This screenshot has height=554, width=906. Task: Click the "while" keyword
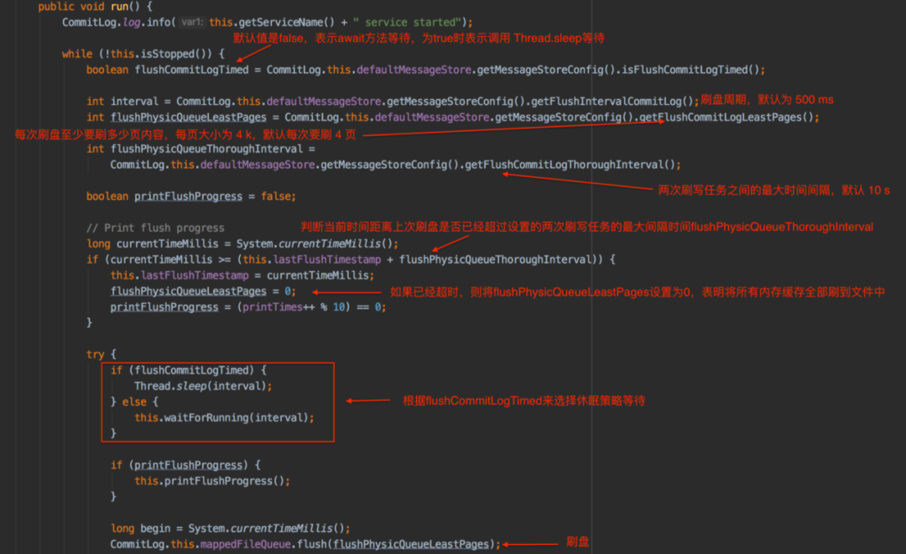(x=77, y=54)
